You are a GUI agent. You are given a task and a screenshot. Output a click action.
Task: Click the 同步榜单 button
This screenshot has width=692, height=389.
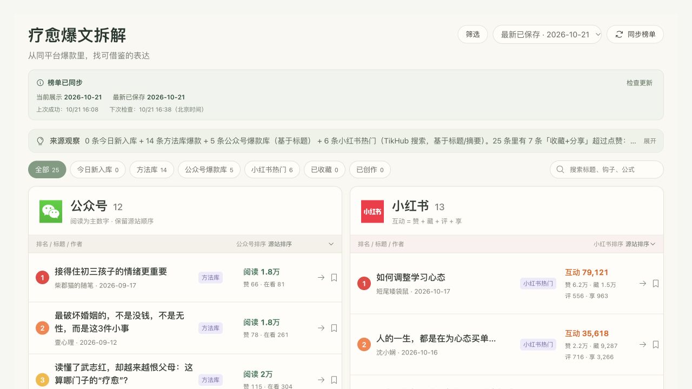tap(635, 34)
